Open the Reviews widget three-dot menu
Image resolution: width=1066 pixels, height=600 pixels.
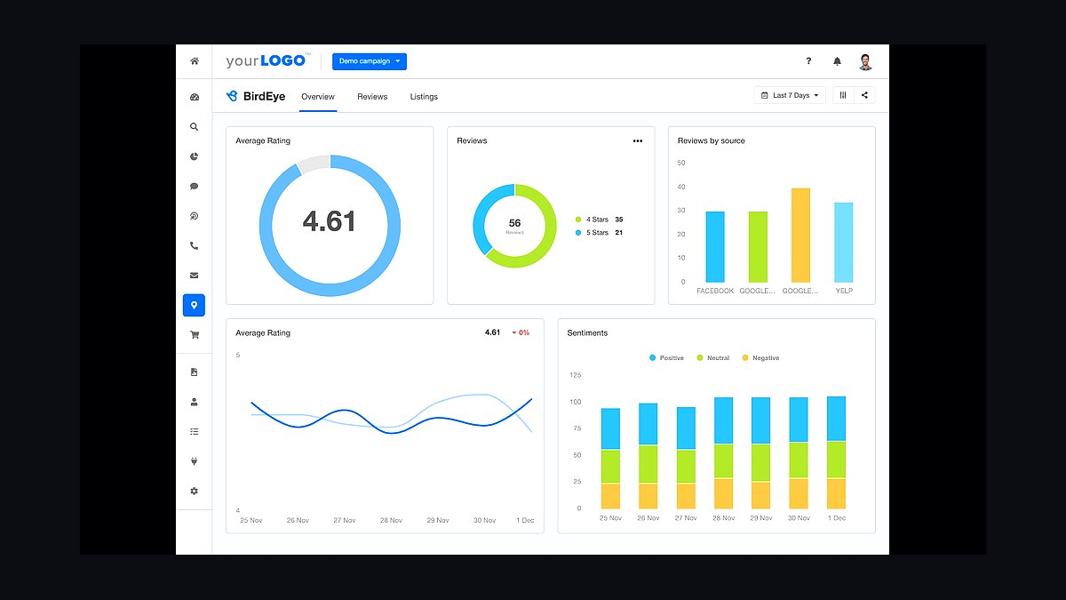point(638,140)
